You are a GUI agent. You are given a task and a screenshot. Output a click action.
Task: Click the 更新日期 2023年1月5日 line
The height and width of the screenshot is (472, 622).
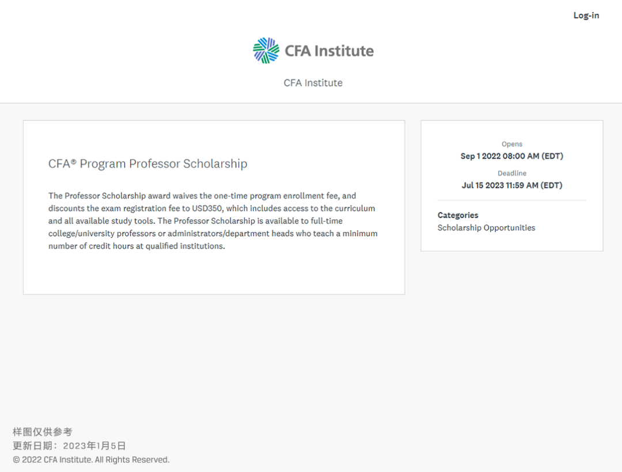pyautogui.click(x=69, y=446)
